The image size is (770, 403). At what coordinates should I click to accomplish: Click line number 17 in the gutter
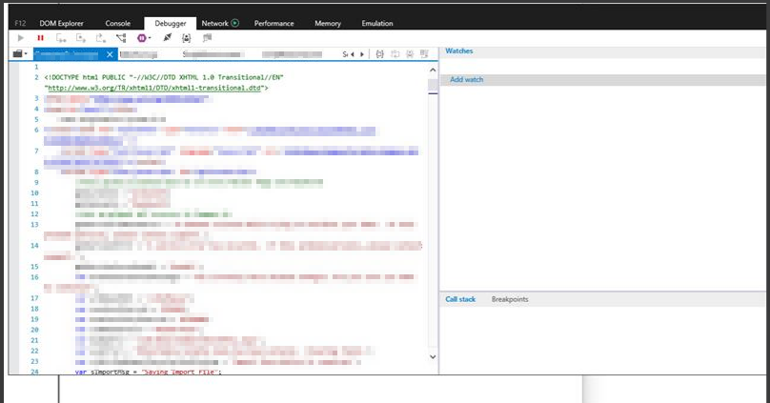pyautogui.click(x=34, y=298)
